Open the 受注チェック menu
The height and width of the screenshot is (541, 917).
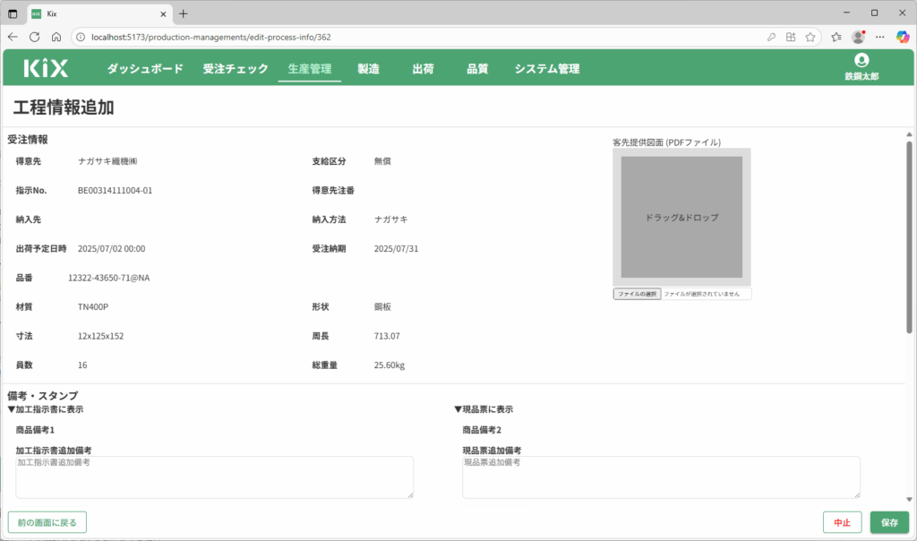236,68
